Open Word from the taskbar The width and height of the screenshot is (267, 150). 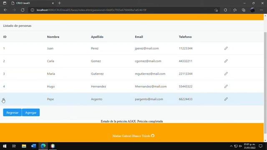point(33,146)
